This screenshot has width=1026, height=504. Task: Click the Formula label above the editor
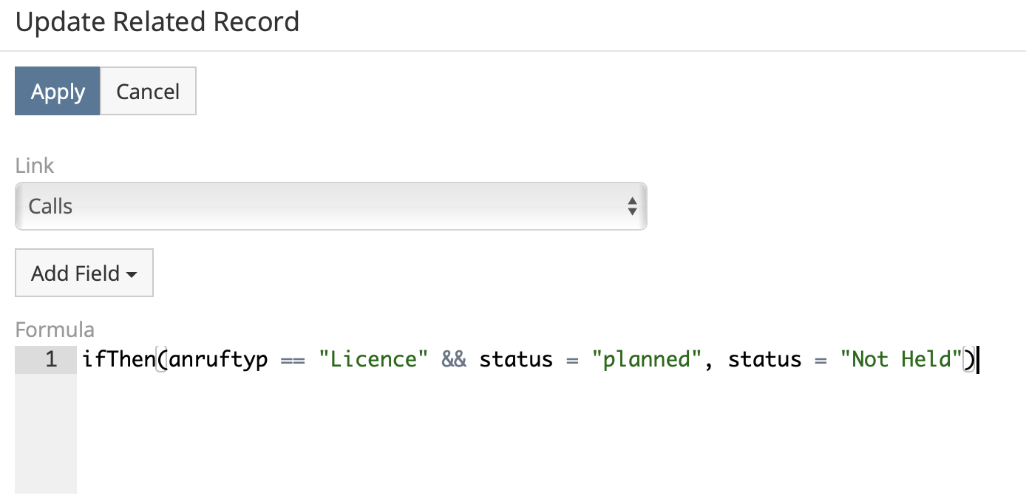(55, 330)
